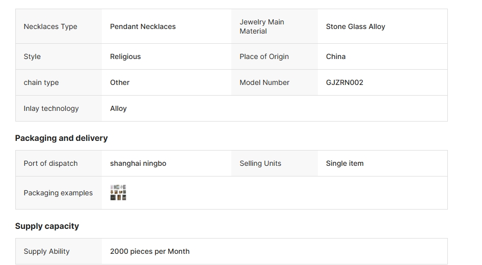Click the Supply Ability label cell
This screenshot has width=482, height=265.
point(46,251)
